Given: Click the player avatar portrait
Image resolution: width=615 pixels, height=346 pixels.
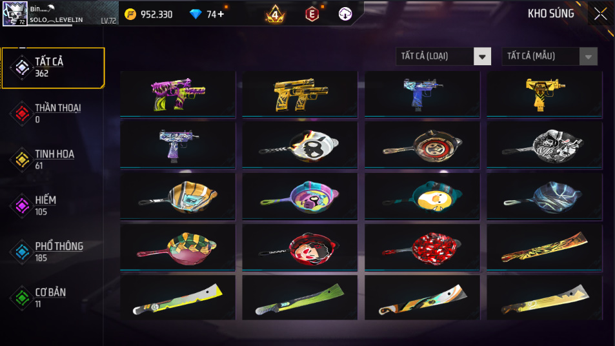Looking at the screenshot, I should point(15,14).
